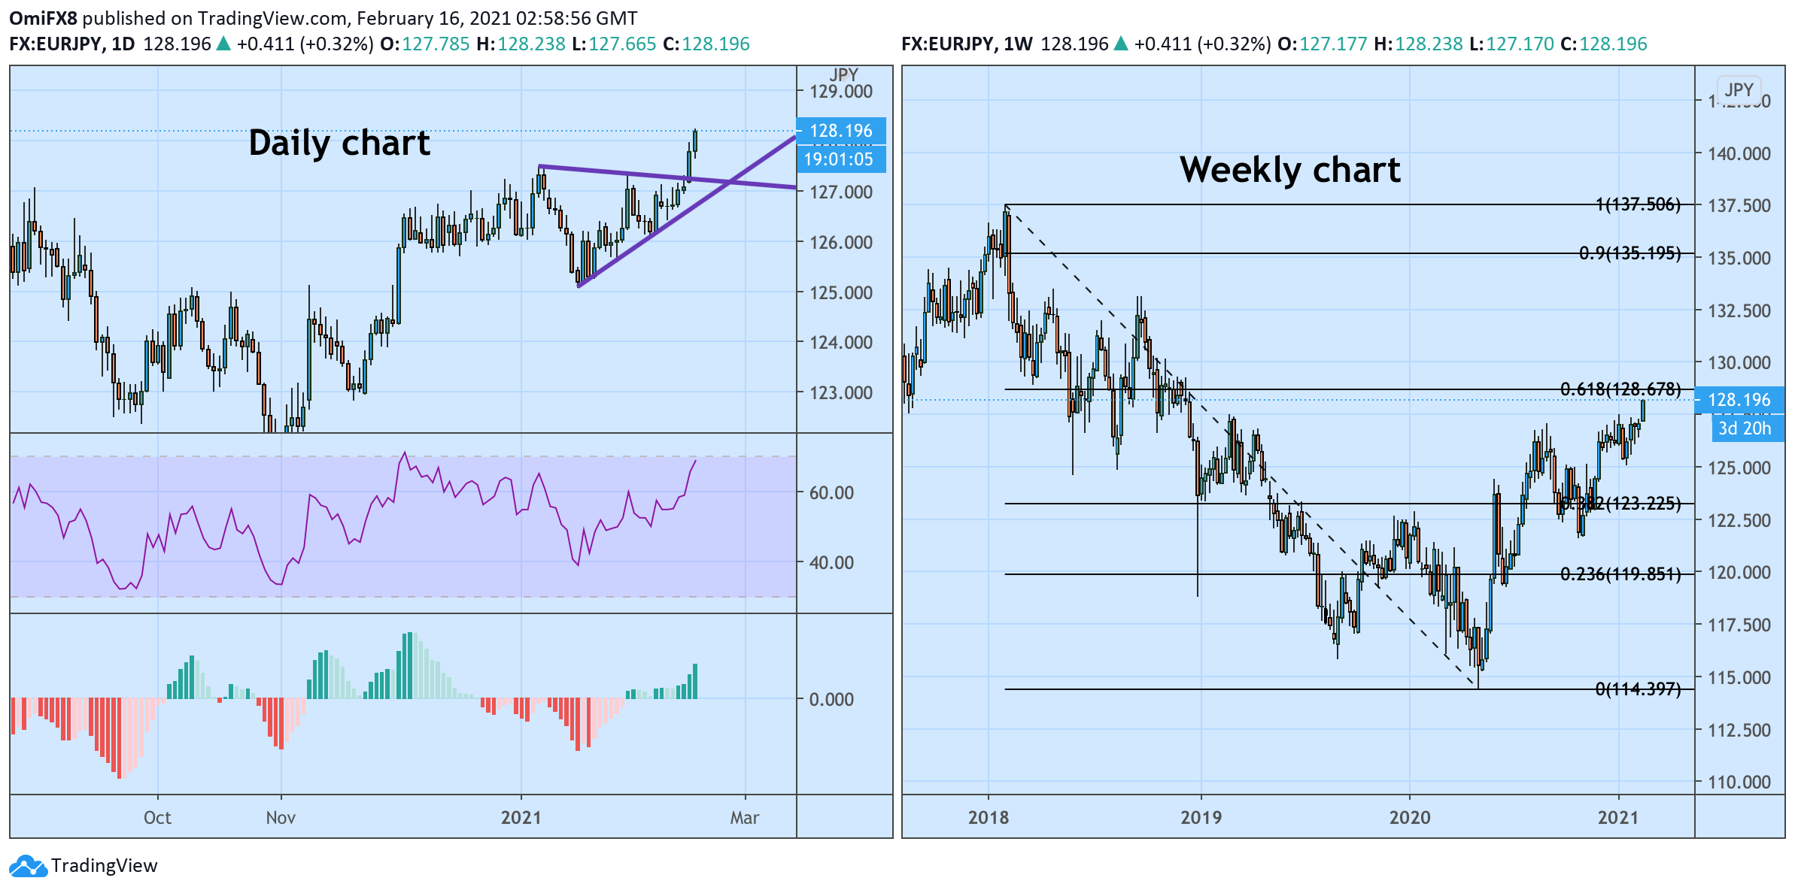Click the 0.236(119.851) Fibonacci level label
Screen dimensions: 1795x893
(x=1620, y=574)
